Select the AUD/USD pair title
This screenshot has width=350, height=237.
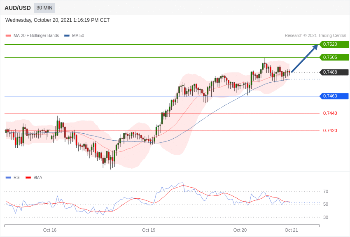click(18, 8)
